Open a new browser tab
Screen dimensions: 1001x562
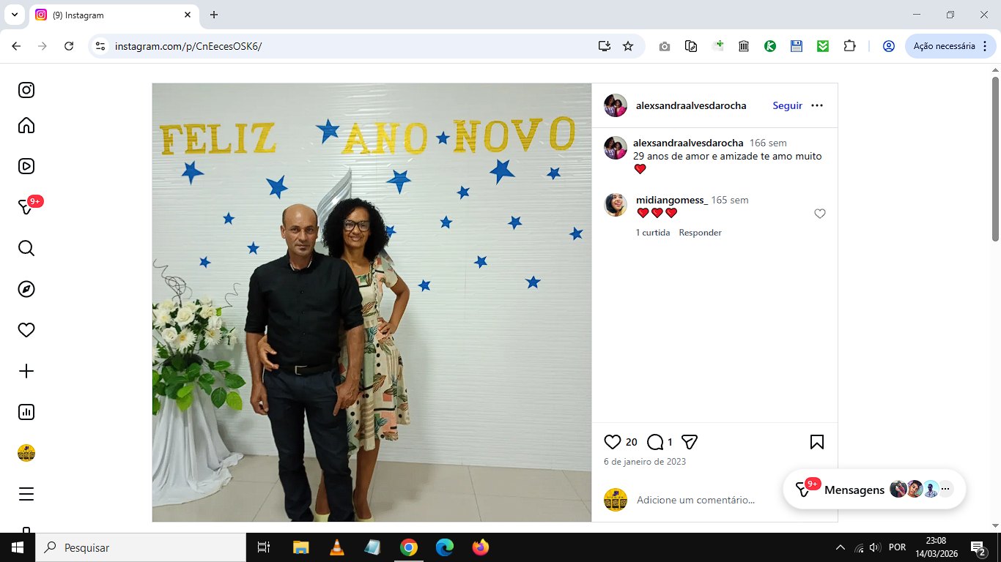tap(214, 15)
